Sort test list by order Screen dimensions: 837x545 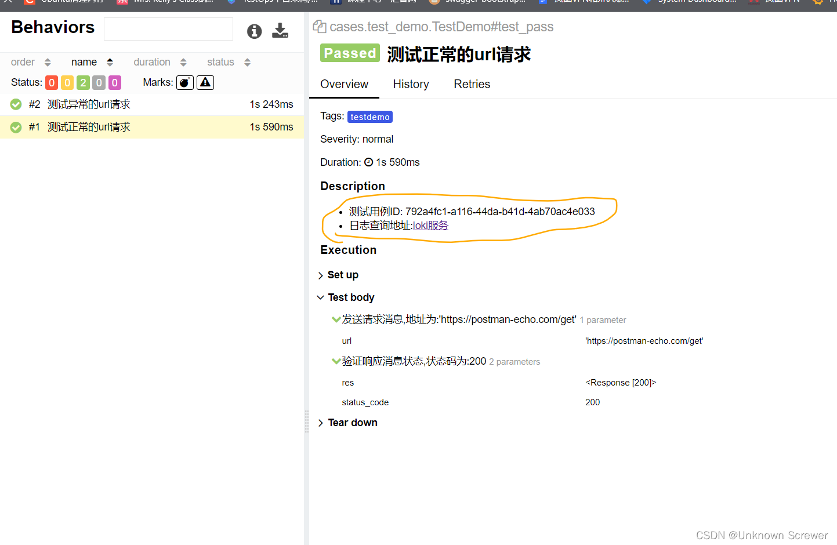[31, 62]
